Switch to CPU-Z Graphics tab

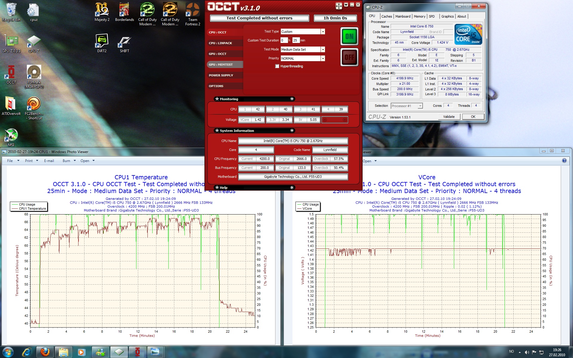click(447, 16)
